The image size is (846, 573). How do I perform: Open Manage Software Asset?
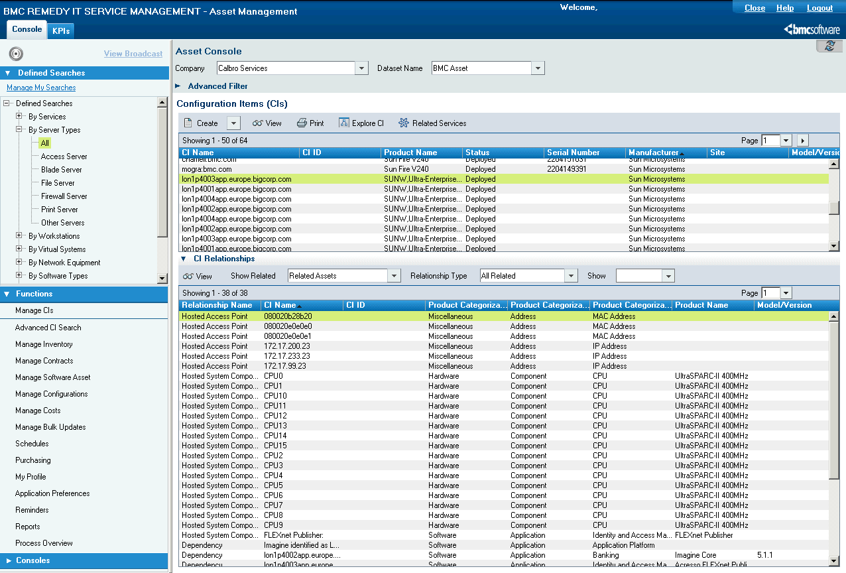pos(53,377)
